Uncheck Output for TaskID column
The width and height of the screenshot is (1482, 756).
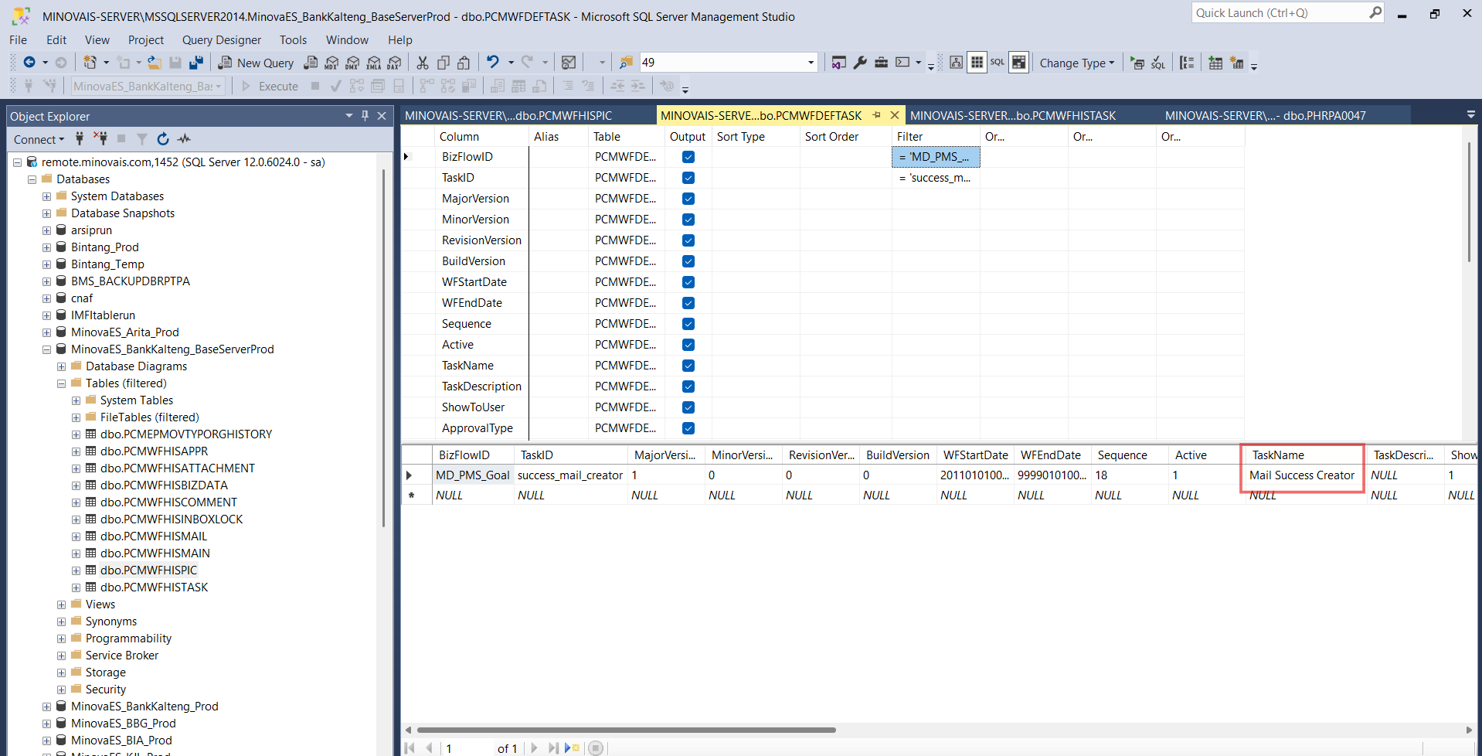(688, 178)
